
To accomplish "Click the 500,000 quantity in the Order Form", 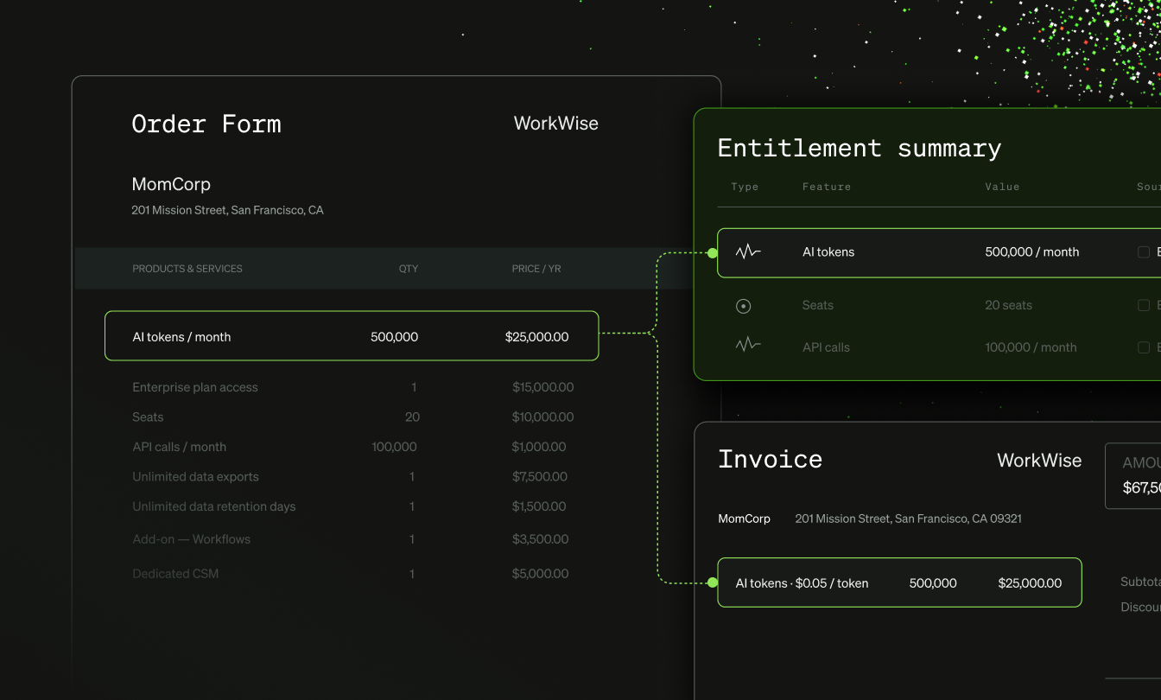I will point(394,337).
